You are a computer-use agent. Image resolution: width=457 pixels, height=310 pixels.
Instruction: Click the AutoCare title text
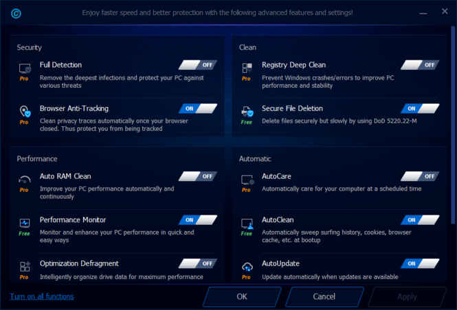click(x=276, y=176)
